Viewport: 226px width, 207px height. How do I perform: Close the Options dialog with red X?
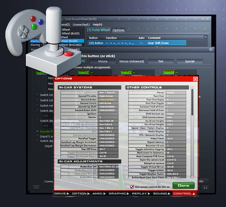[x=195, y=79]
